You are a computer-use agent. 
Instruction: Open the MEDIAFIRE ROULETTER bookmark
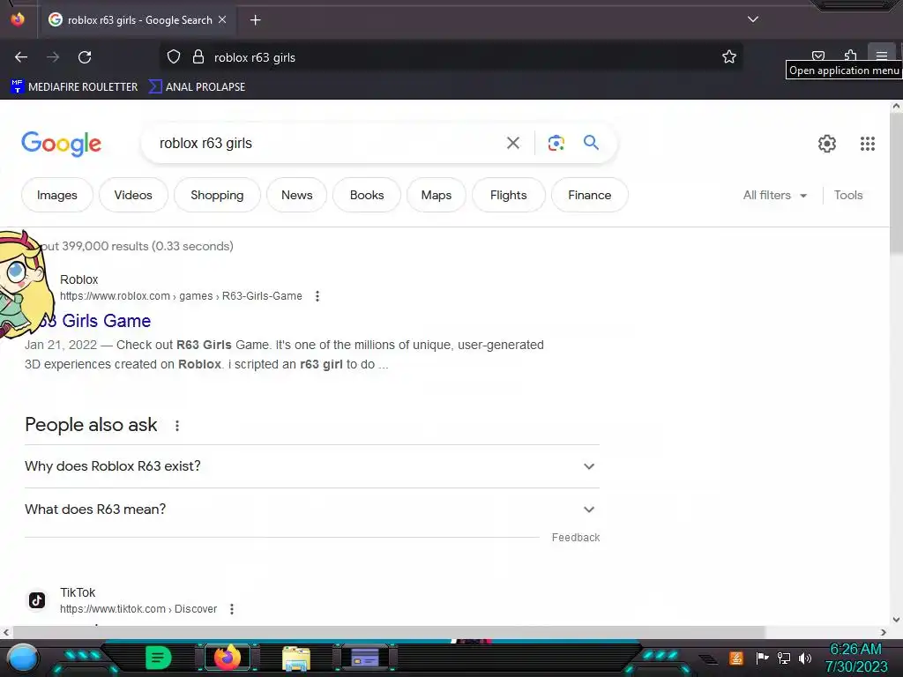pyautogui.click(x=74, y=87)
